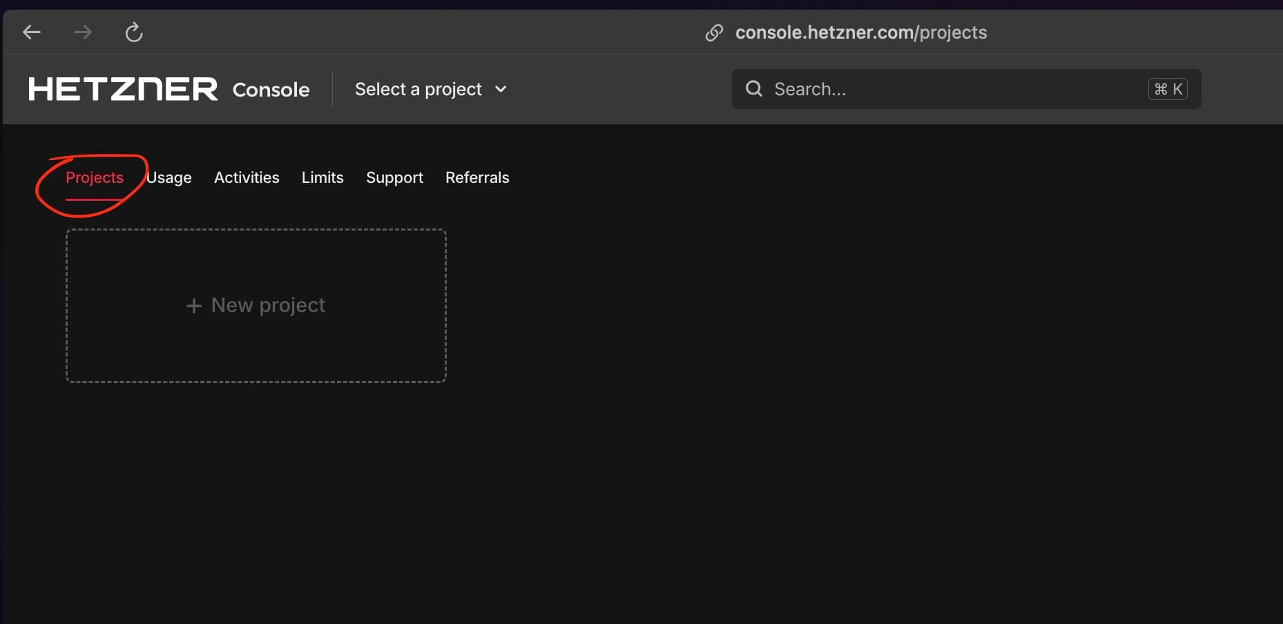Open the Select a project dropdown
The image size is (1283, 624).
pyautogui.click(x=418, y=89)
